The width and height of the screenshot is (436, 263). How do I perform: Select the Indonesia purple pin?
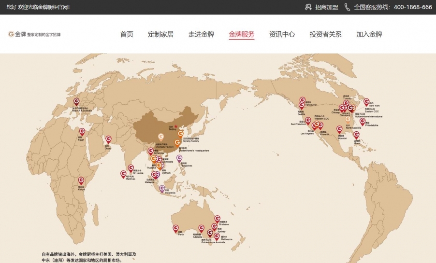point(162,189)
